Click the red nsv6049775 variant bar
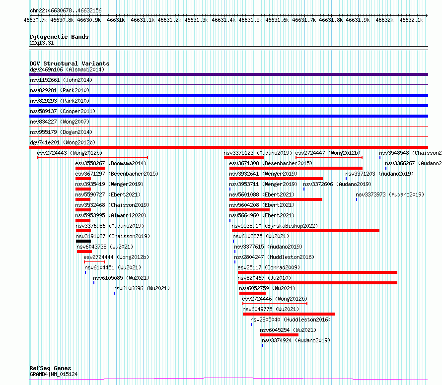This screenshot has width=442, height=385. click(289, 314)
